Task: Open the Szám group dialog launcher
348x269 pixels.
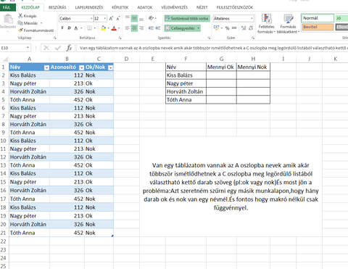Action: tap(253, 38)
